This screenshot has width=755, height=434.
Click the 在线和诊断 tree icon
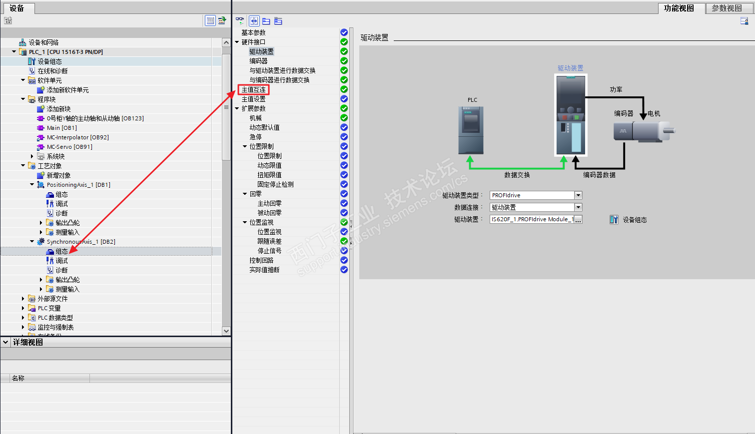coord(32,71)
